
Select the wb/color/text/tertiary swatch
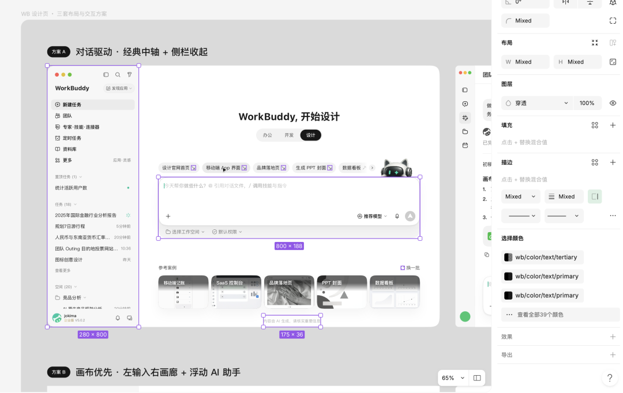(542, 257)
